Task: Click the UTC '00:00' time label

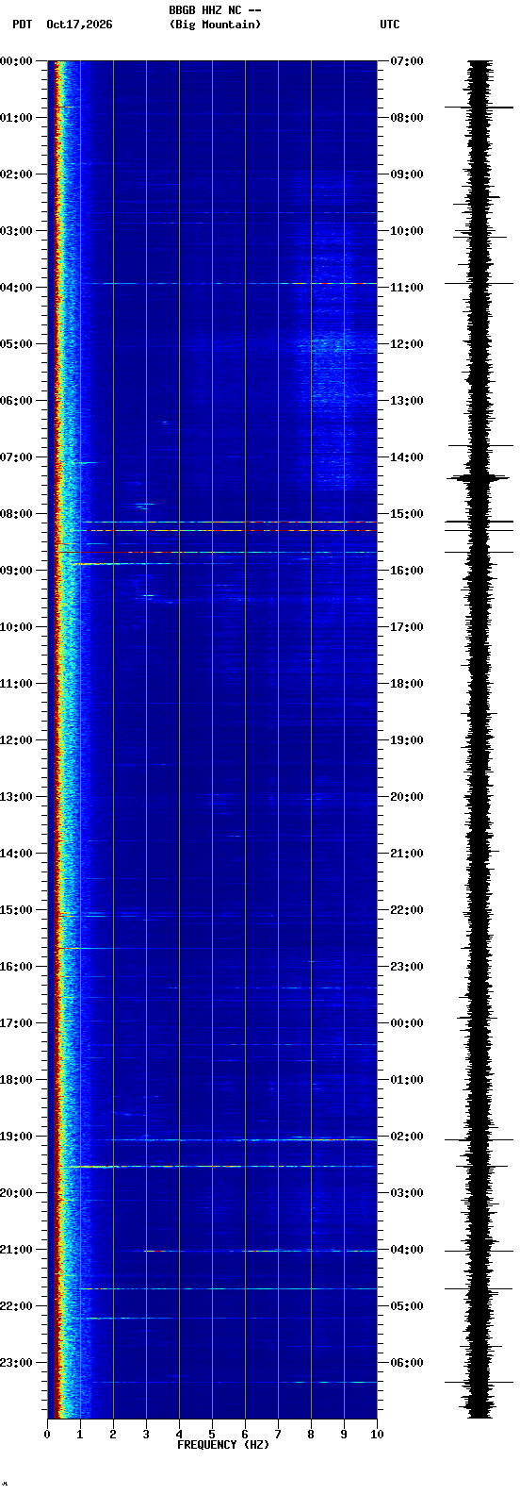Action: (407, 1022)
